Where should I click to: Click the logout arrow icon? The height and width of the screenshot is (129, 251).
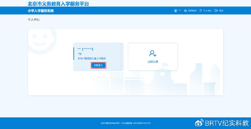point(216,11)
